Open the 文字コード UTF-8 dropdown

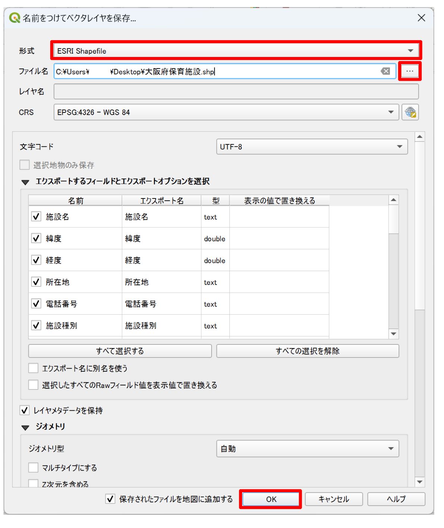tap(312, 147)
